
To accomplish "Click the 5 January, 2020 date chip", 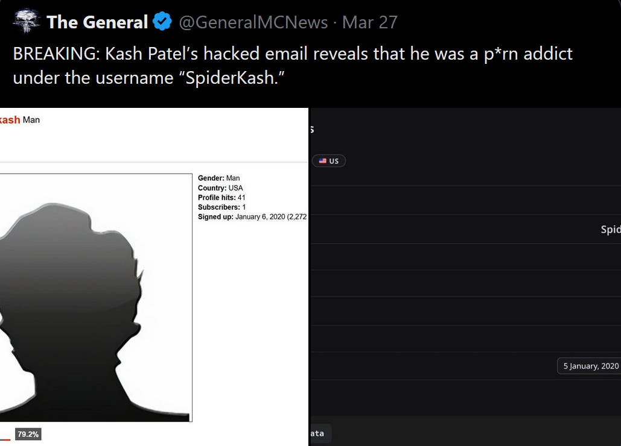I will (590, 366).
